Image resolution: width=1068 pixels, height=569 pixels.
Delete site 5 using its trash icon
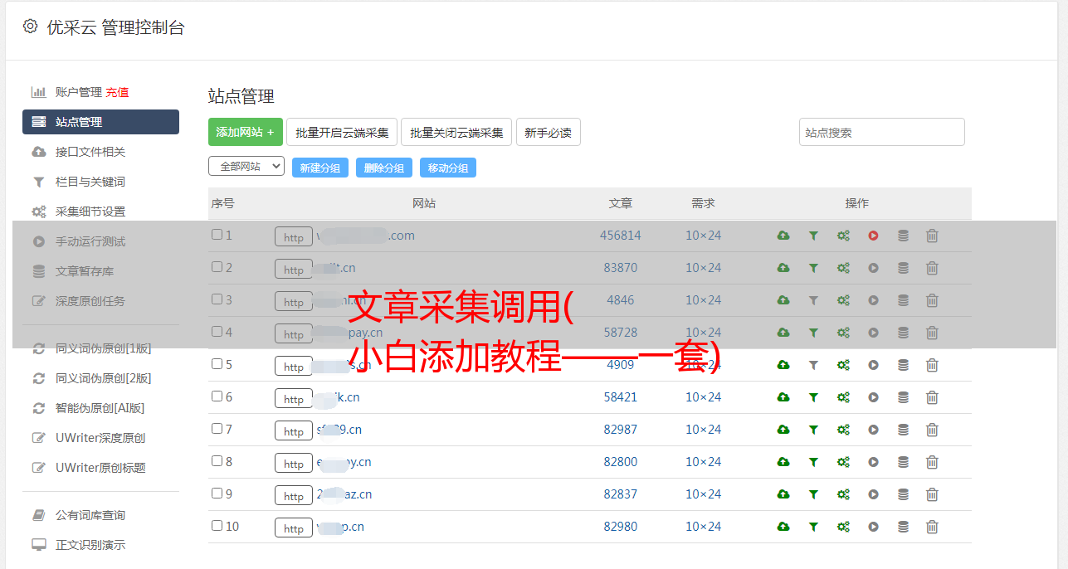[932, 365]
